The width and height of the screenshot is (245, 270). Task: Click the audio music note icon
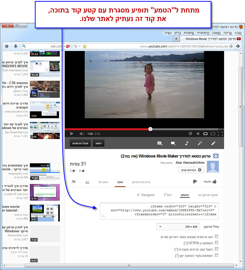pyautogui.click(x=187, y=143)
